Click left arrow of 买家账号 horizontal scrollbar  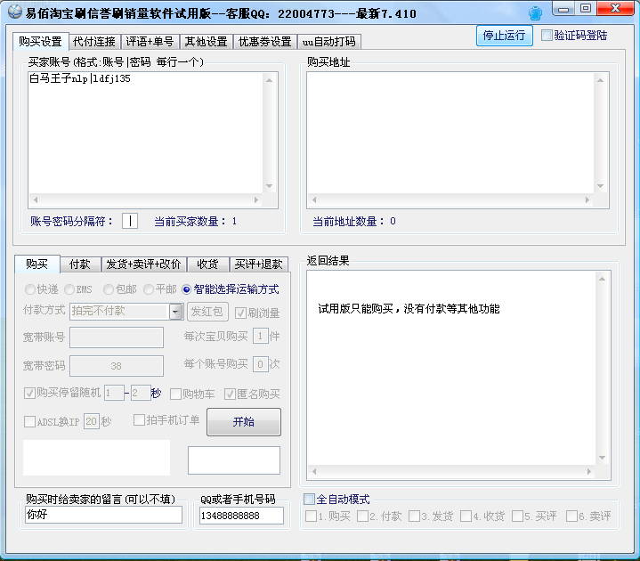click(36, 199)
